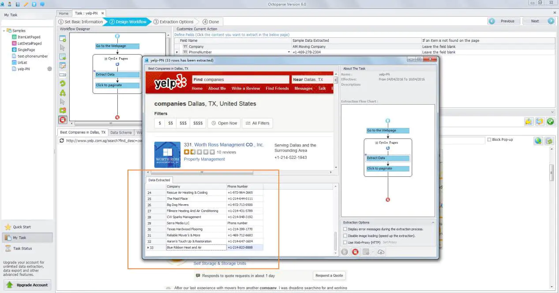Click the Previous button
The width and height of the screenshot is (559, 293).
pyautogui.click(x=504, y=21)
